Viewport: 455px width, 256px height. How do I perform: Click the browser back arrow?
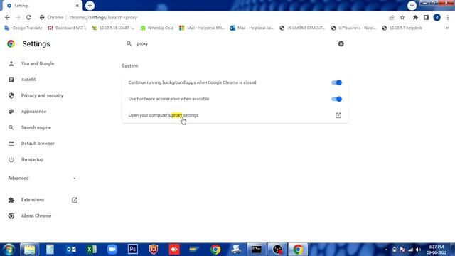click(7, 17)
